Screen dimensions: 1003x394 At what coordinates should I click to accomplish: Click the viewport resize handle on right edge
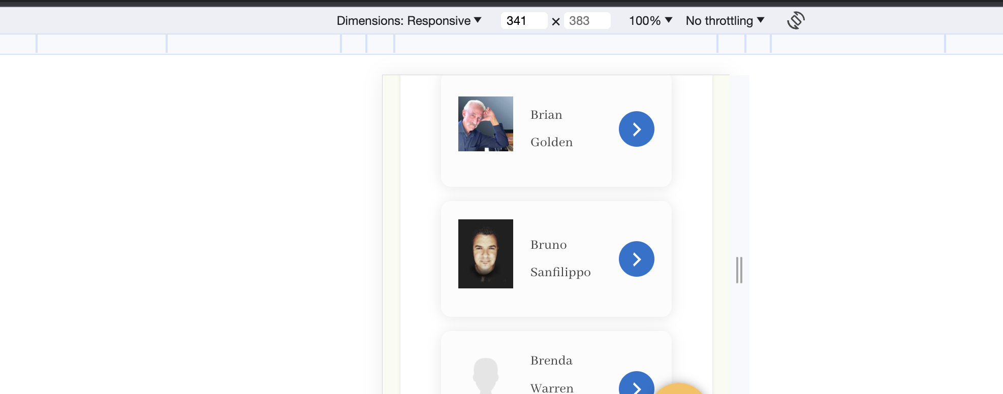[739, 270]
